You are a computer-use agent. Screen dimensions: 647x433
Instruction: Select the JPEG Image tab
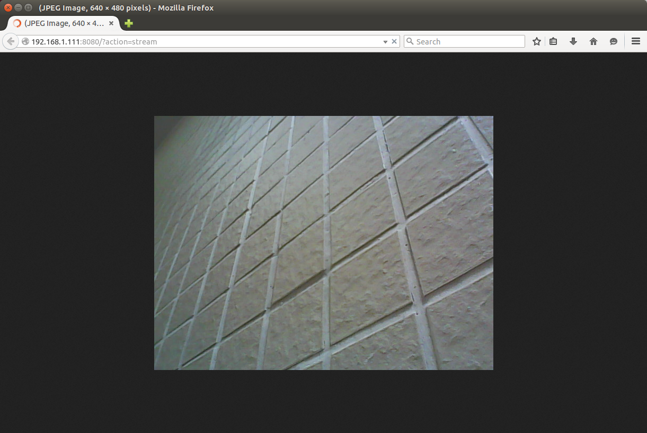point(63,23)
